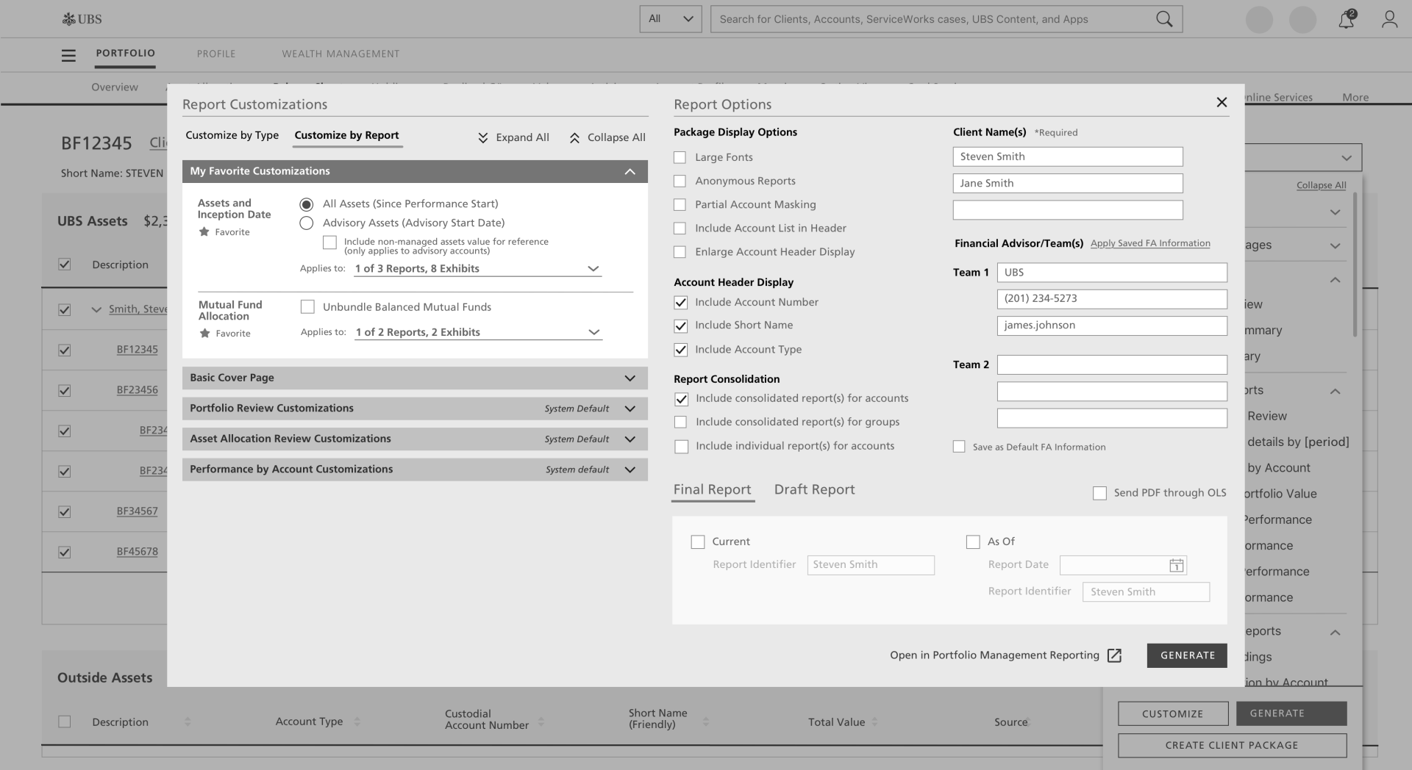Collapse the My Favorite Customizations section
The width and height of the screenshot is (1412, 770).
[x=630, y=171]
